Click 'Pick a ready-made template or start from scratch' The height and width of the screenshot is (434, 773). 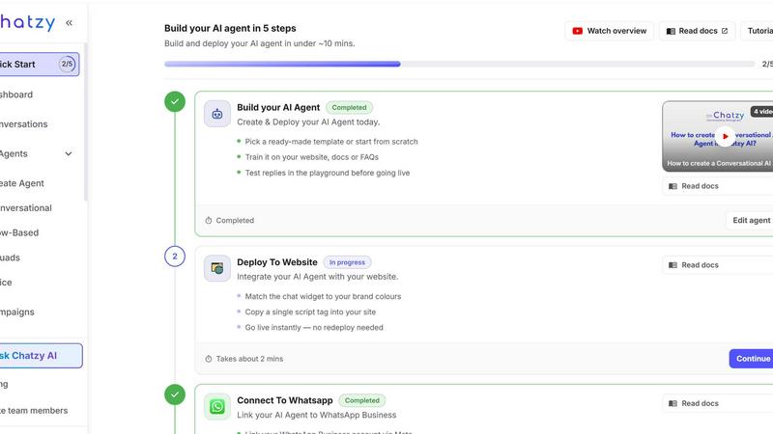click(331, 142)
